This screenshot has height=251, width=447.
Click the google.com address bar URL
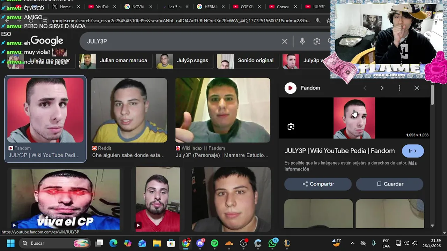tap(181, 21)
